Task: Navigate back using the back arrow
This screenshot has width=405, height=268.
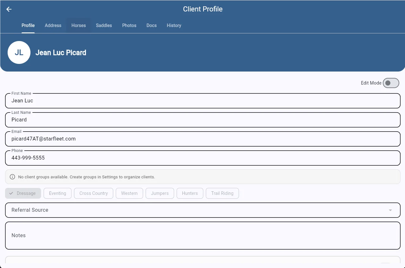Action: [x=9, y=9]
